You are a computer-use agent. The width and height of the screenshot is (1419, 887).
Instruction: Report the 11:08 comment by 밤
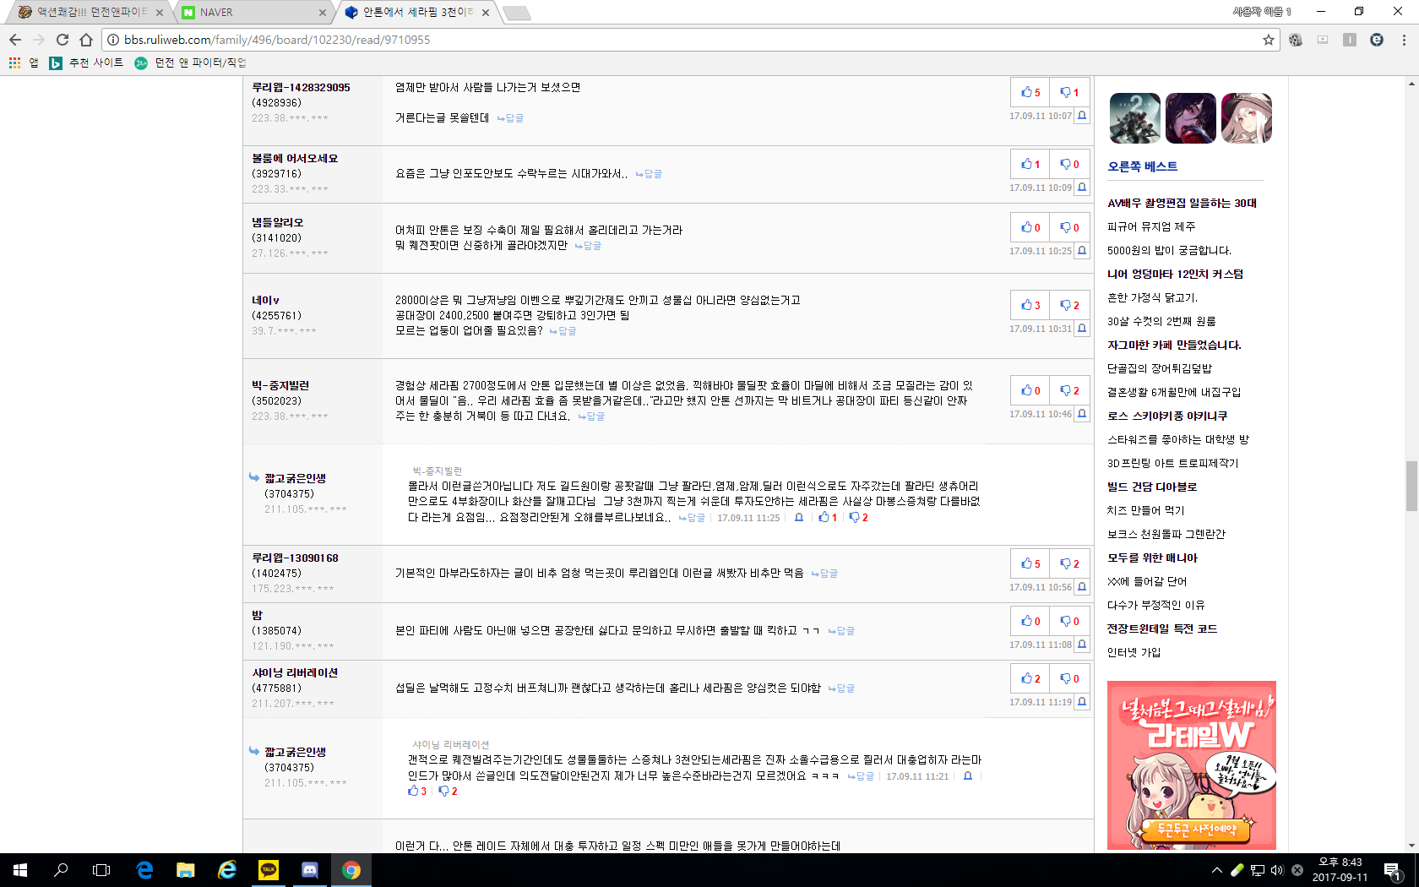1082,645
